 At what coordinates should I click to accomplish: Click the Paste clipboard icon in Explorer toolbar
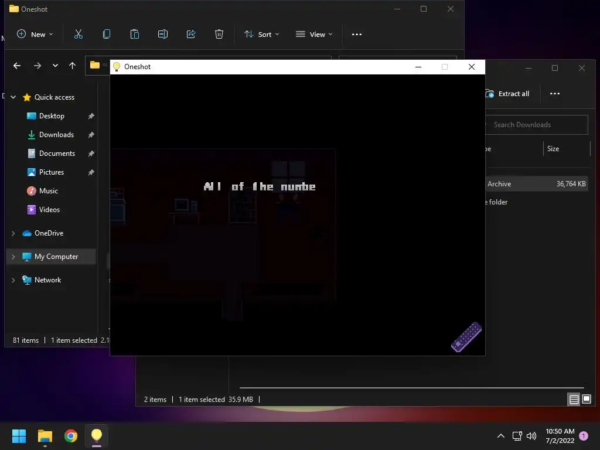[x=135, y=35]
